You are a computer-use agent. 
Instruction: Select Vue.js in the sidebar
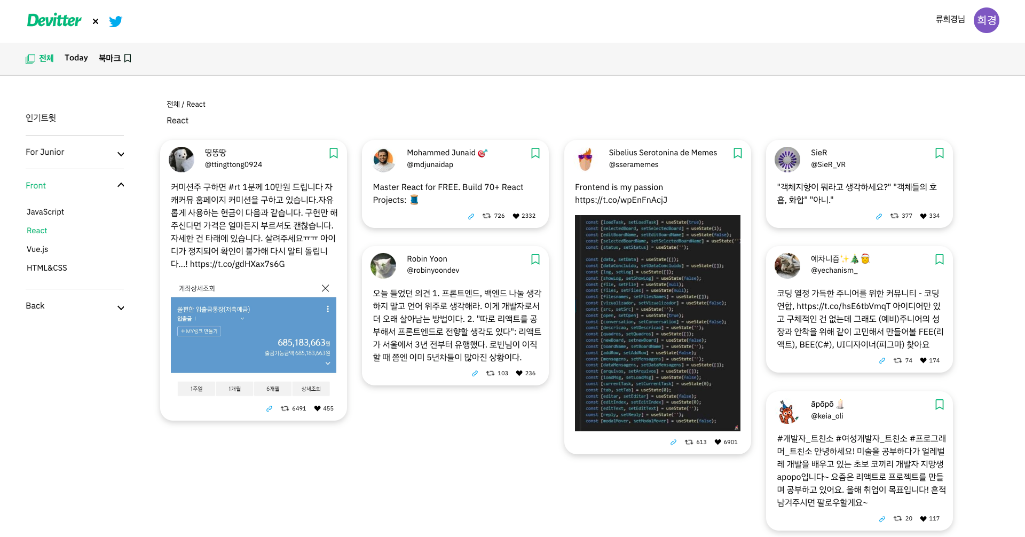(x=37, y=249)
